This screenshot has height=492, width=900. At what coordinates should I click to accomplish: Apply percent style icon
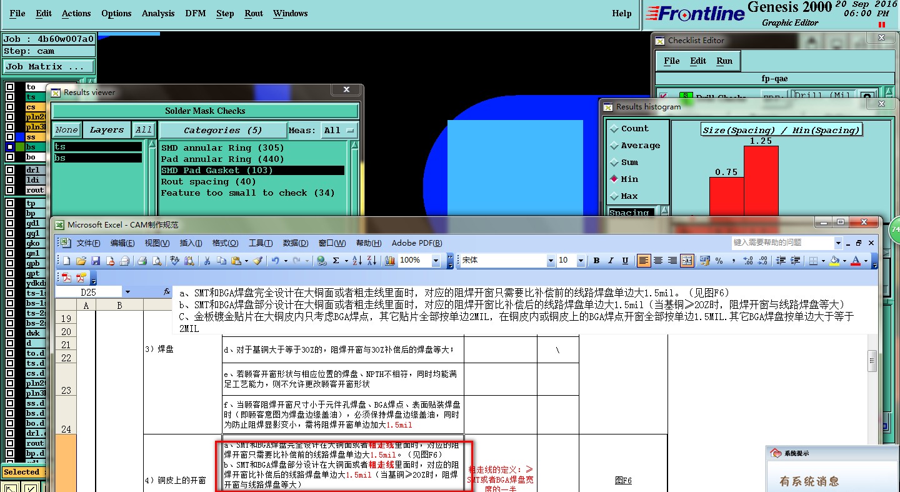coord(719,261)
